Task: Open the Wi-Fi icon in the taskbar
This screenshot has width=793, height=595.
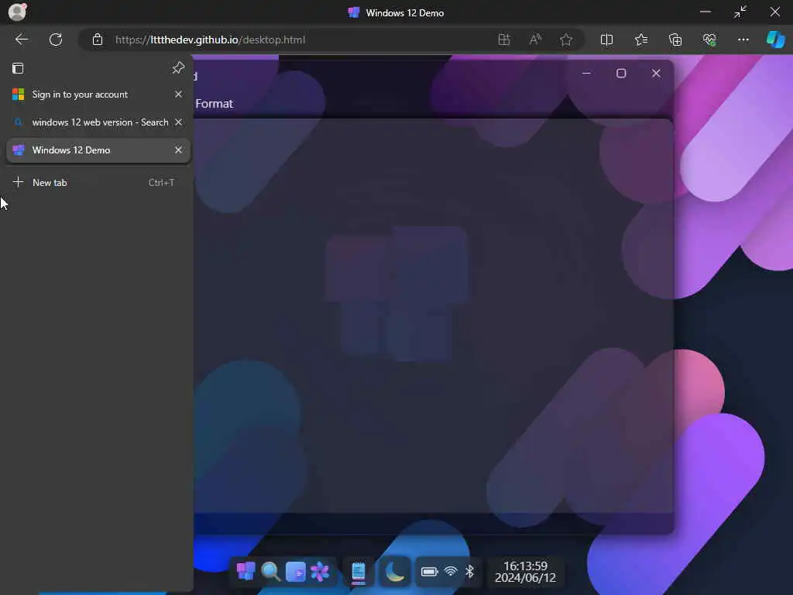Action: tap(451, 572)
